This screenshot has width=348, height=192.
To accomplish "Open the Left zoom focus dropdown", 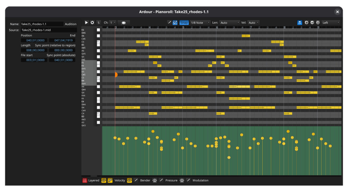I will coord(331,23).
